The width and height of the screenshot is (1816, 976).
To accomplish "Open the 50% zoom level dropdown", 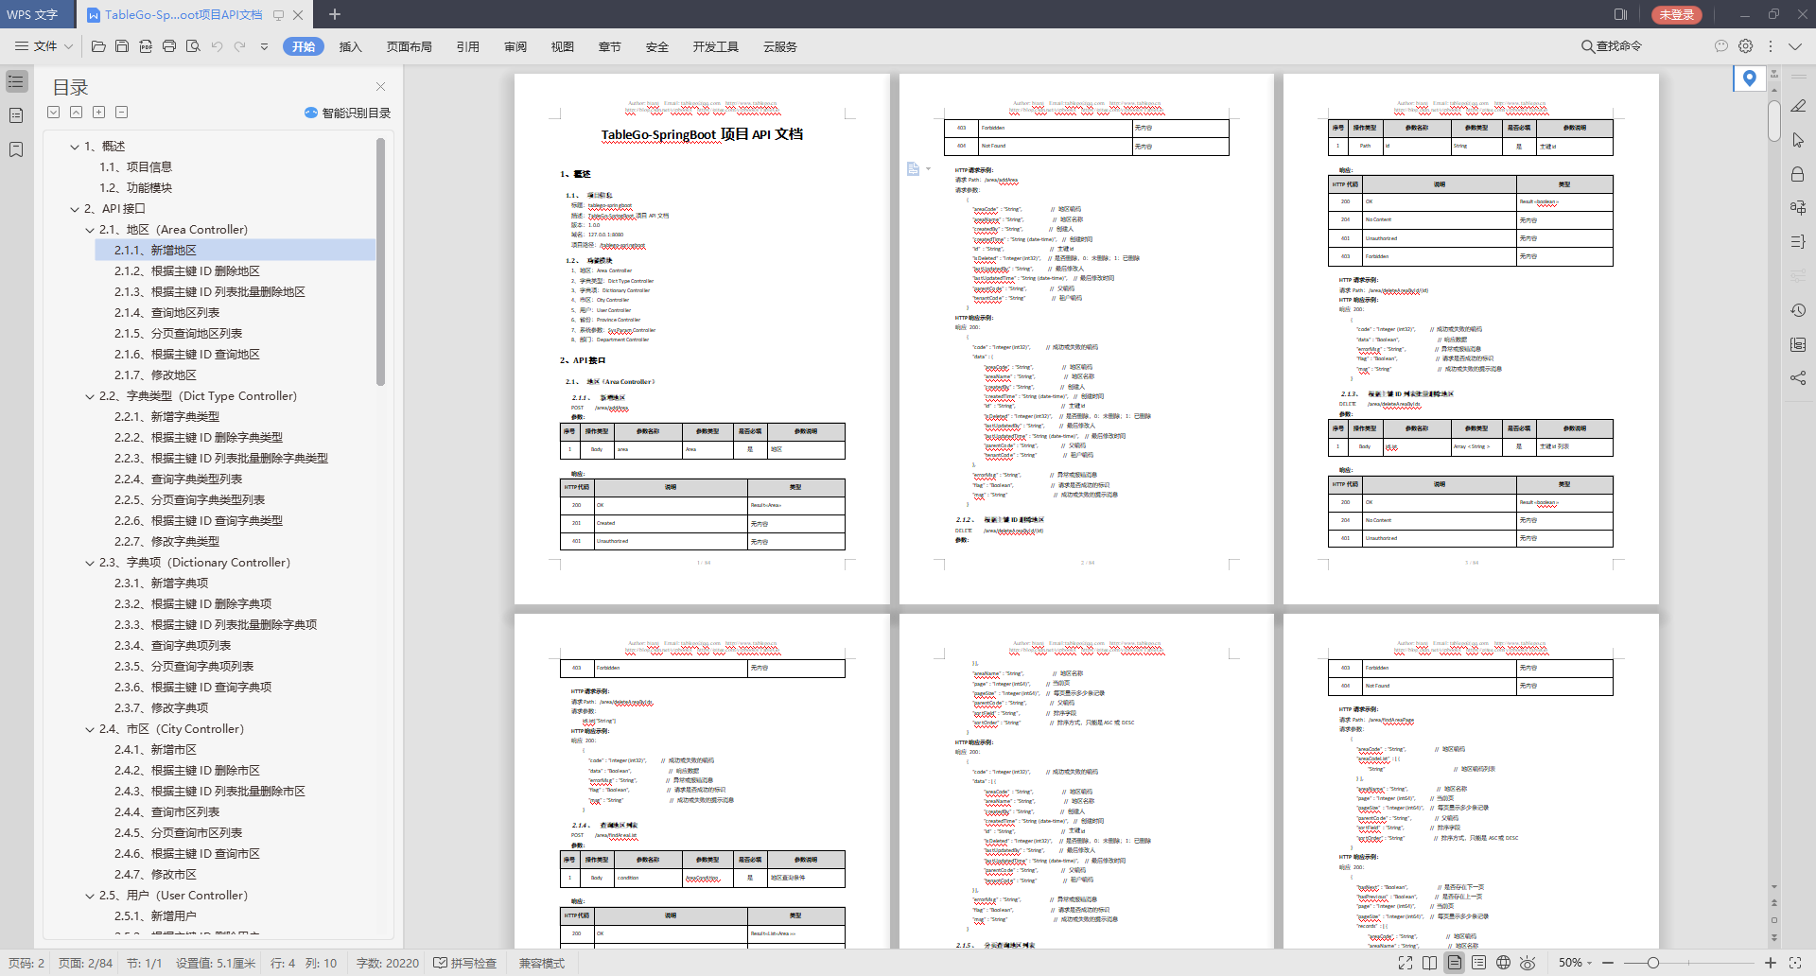I will pos(1576,963).
